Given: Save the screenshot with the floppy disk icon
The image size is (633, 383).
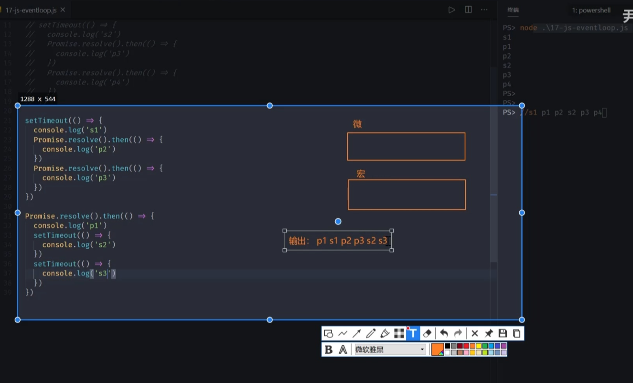Looking at the screenshot, I should (x=503, y=334).
